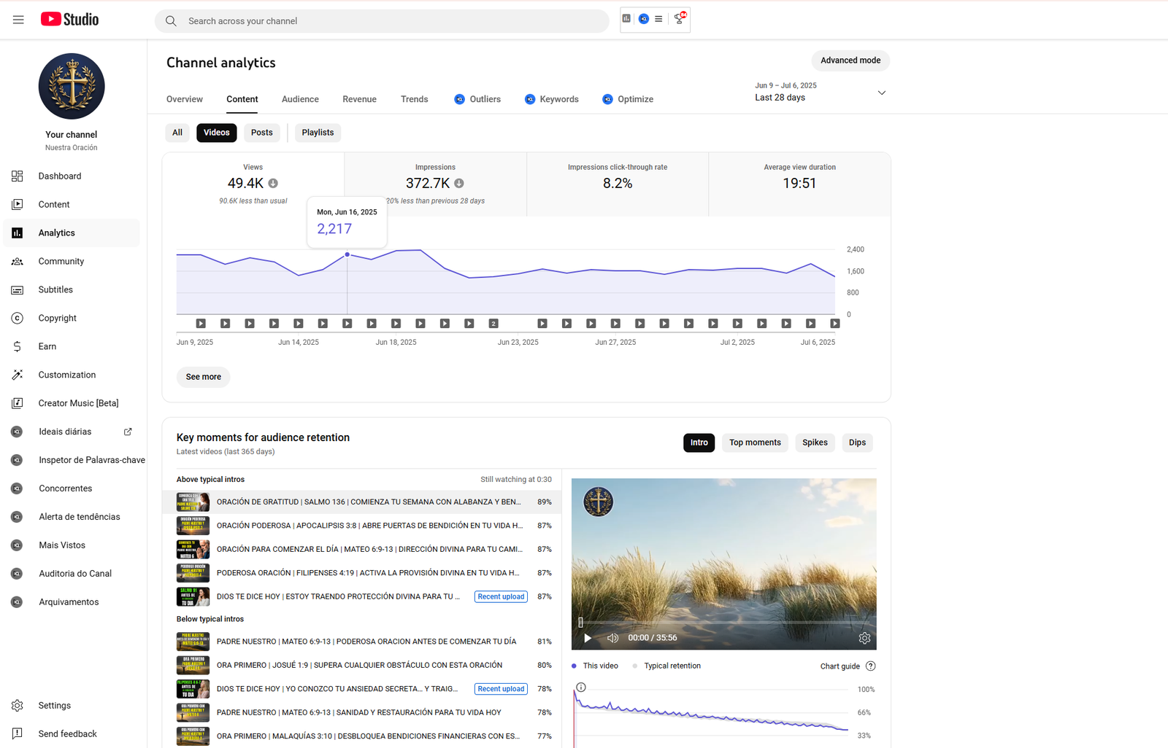Click the Dashboard sidebar icon

click(x=18, y=176)
